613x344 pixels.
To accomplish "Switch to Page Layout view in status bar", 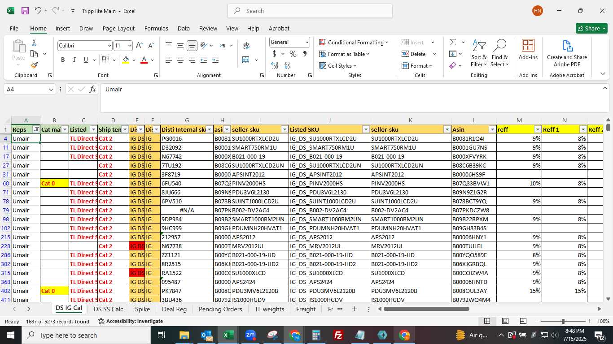I will point(505,321).
